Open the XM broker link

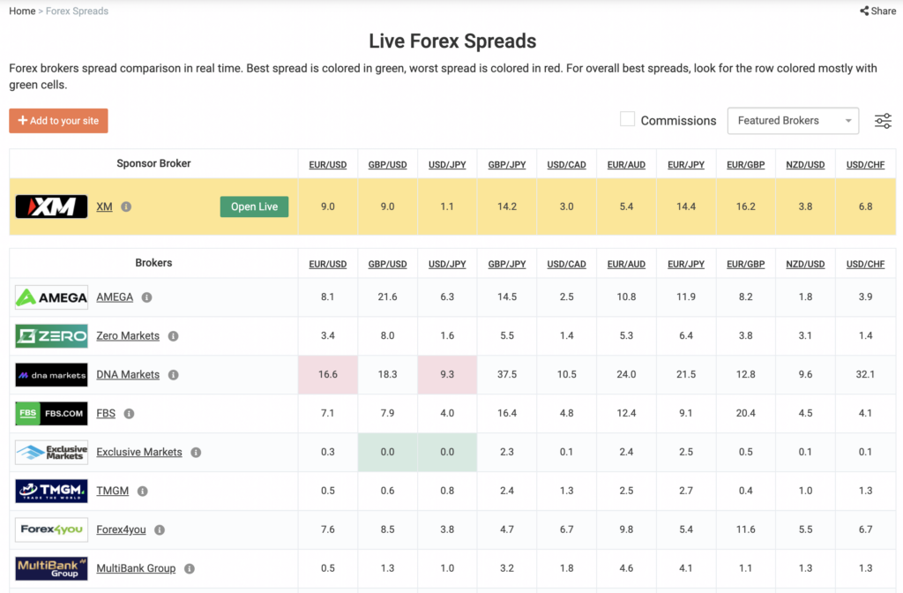[104, 206]
